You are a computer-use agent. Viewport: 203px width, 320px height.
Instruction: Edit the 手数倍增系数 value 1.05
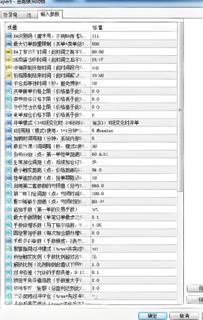[97, 225]
